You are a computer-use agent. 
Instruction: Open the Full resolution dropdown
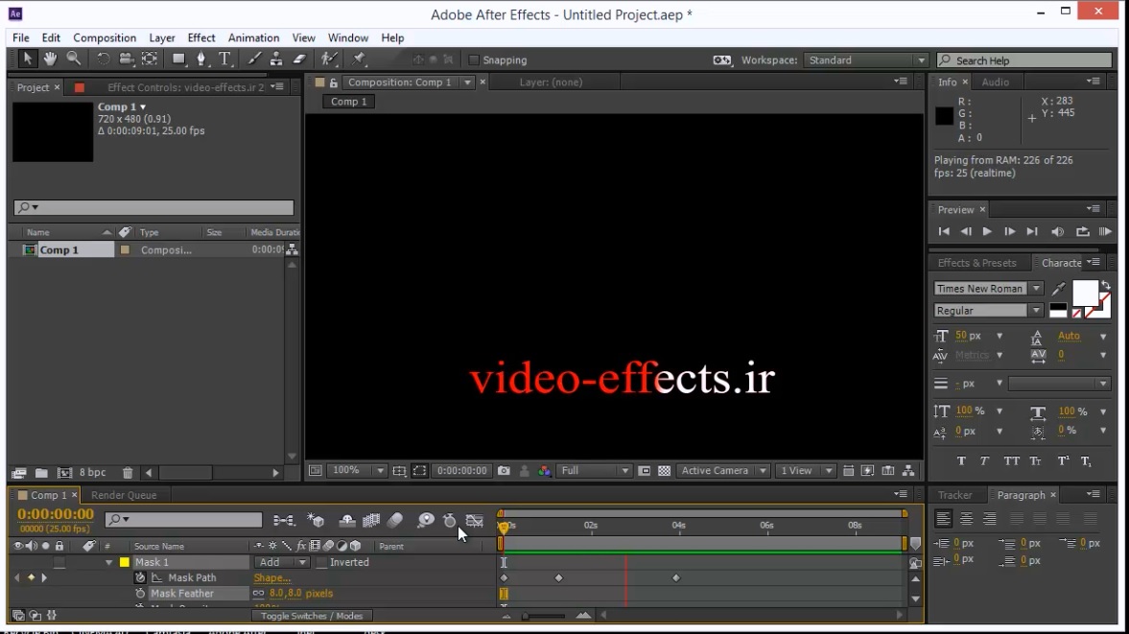[x=595, y=471]
